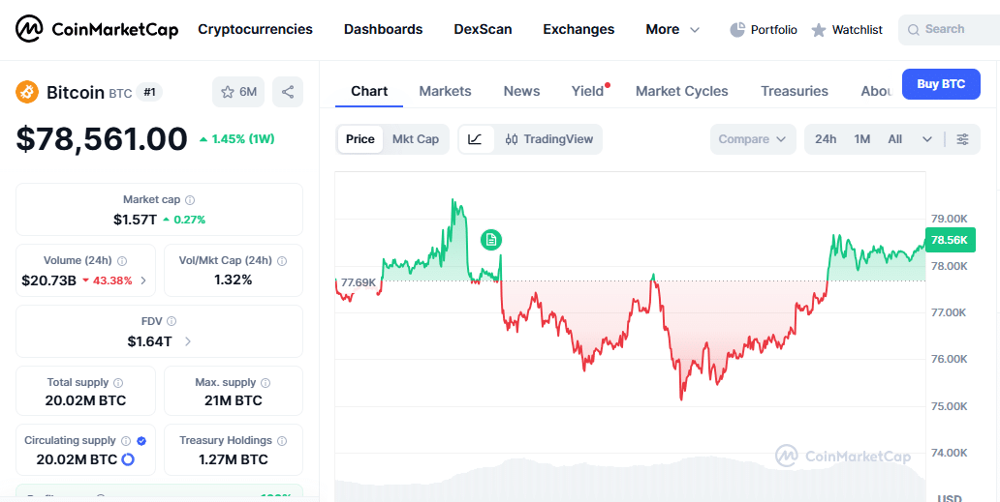Click the Bitcoin orange coin icon
1000x502 pixels.
point(27,92)
